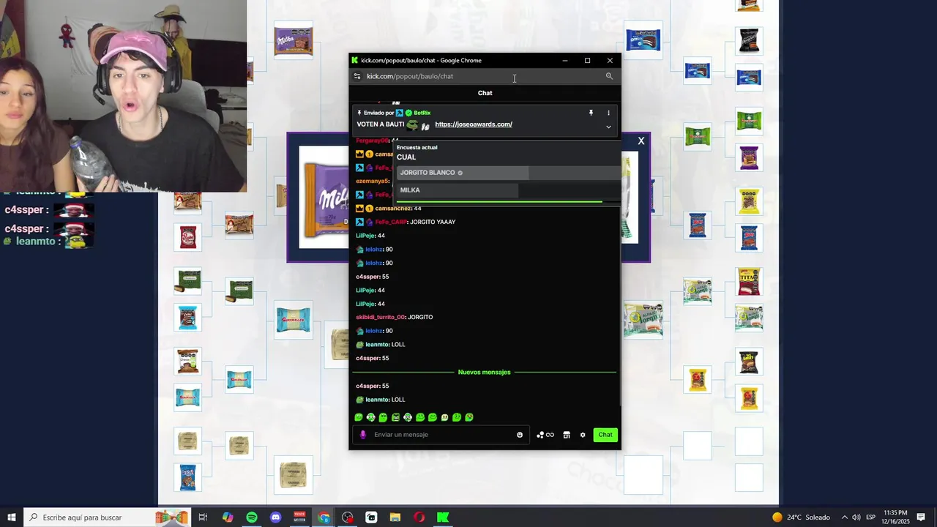
Task: Open the purple microphone icon in message box
Action: pyautogui.click(x=362, y=435)
